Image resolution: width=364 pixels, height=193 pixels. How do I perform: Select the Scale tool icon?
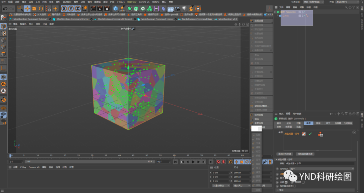(x=34, y=9)
